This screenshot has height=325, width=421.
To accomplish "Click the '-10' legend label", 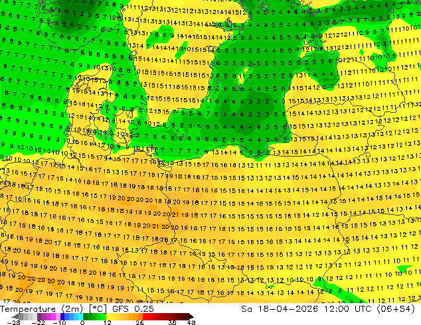I will click(59, 322).
